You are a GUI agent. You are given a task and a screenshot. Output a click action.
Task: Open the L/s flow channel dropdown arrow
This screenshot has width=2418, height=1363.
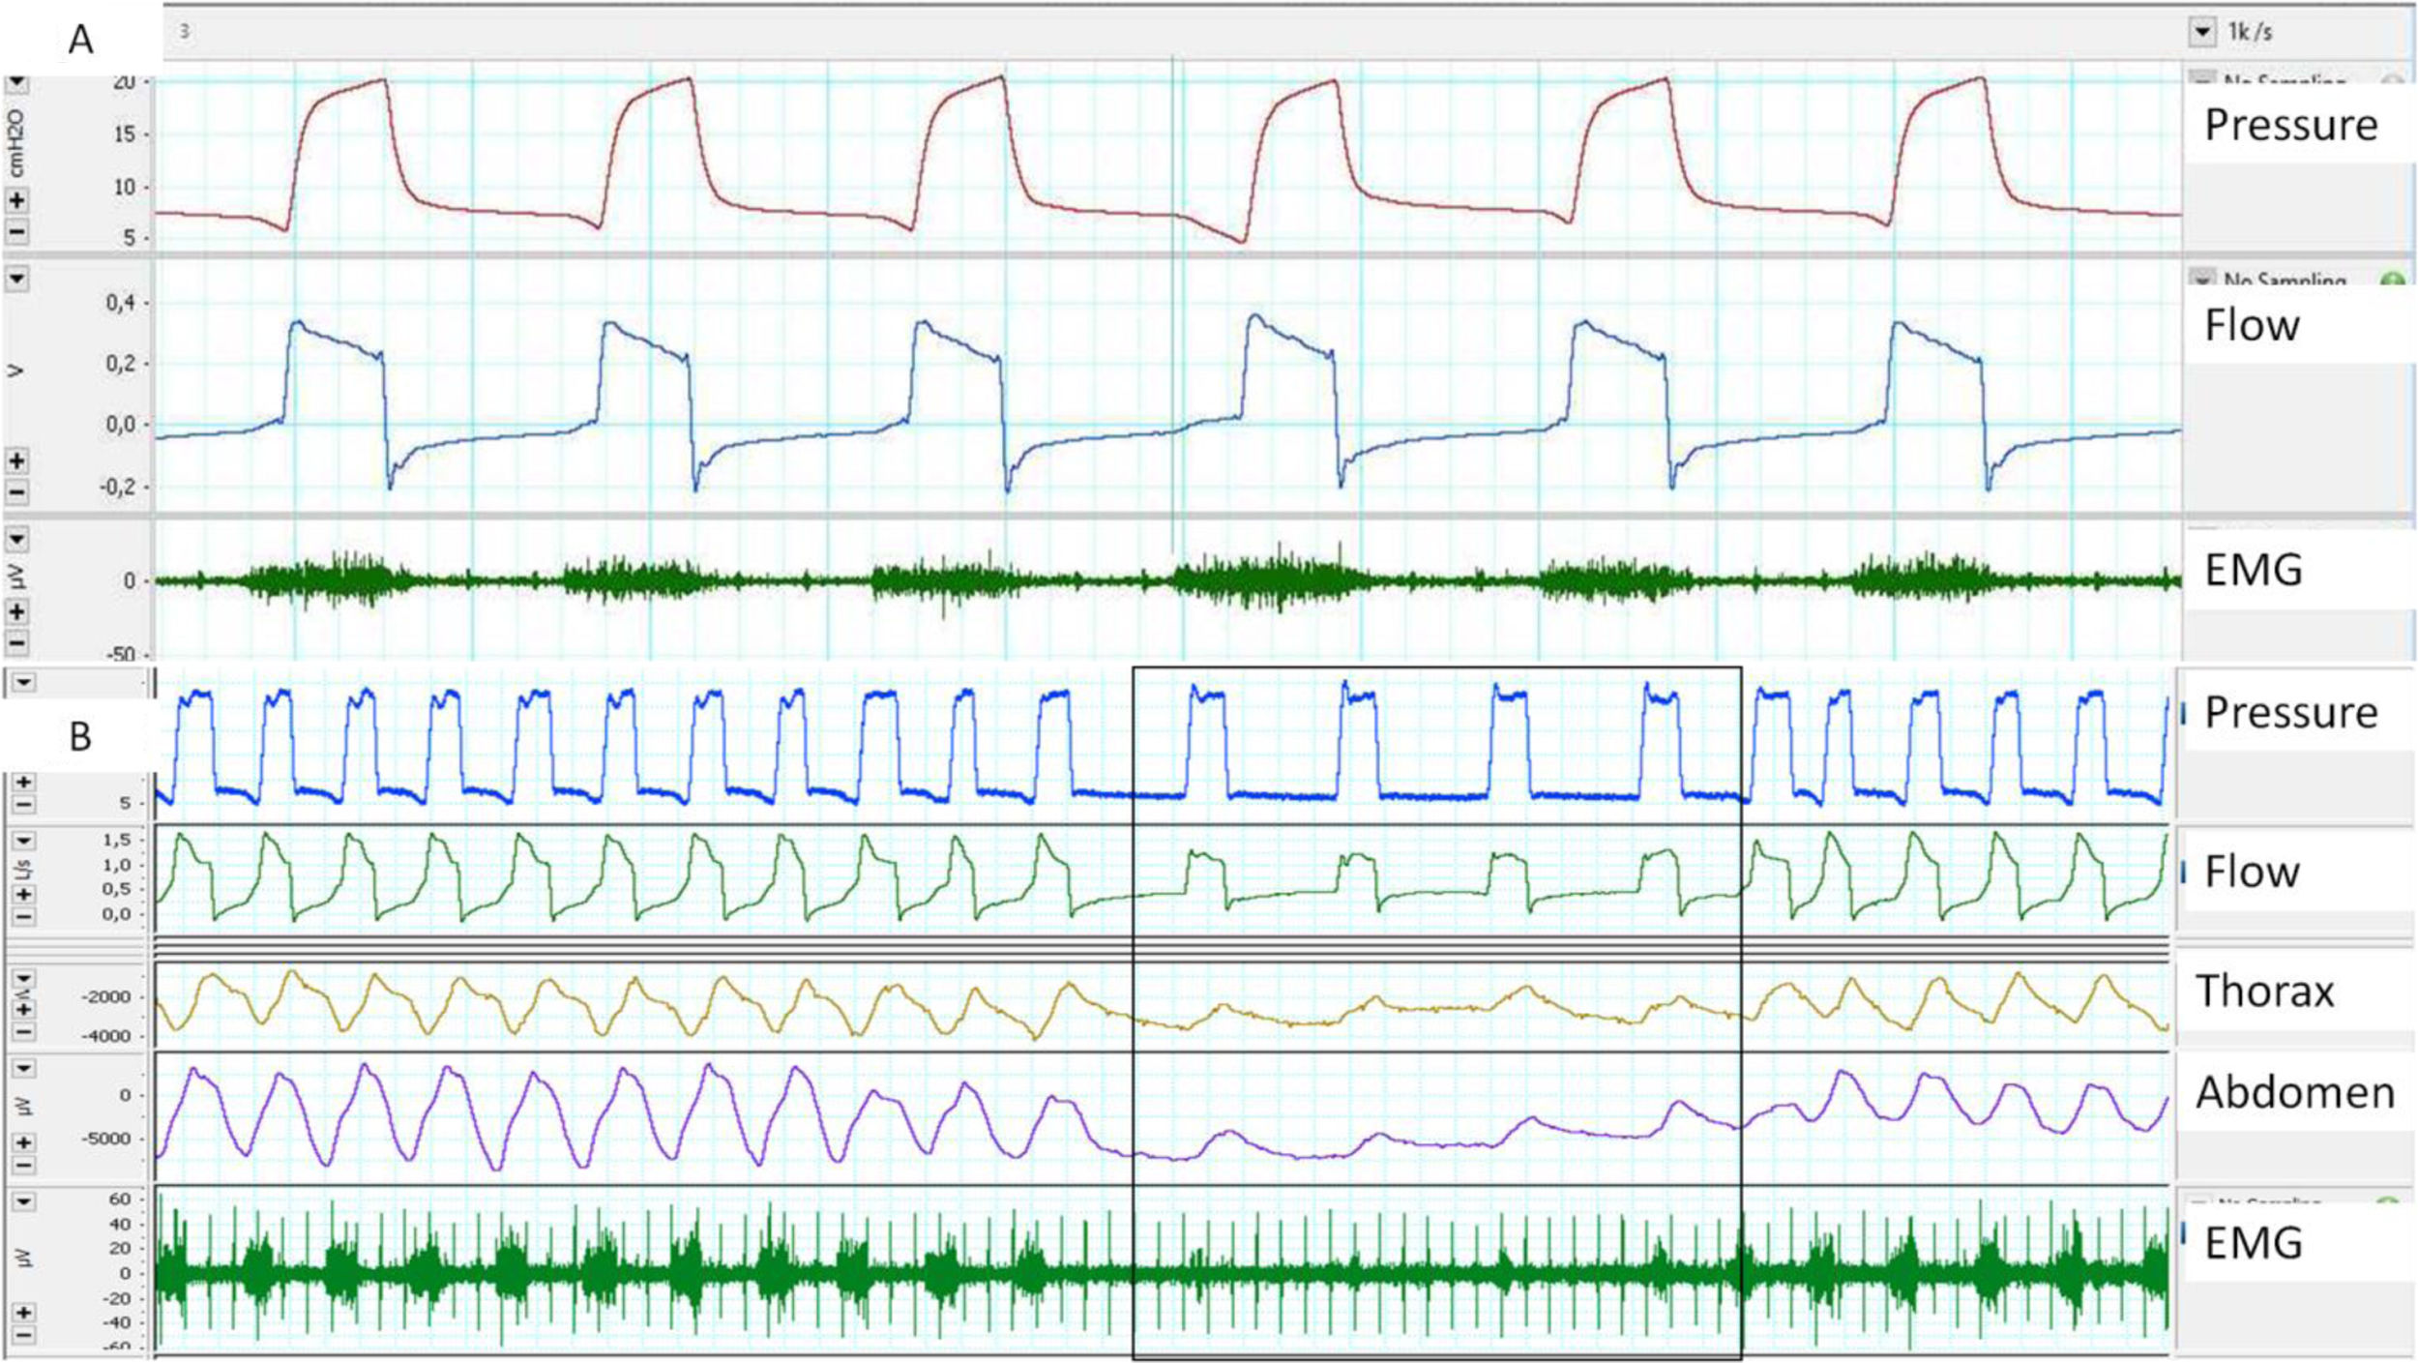click(24, 842)
